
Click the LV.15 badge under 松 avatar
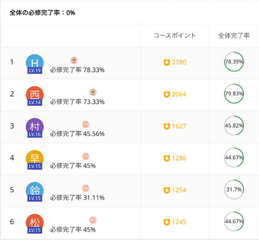pyautogui.click(x=35, y=230)
